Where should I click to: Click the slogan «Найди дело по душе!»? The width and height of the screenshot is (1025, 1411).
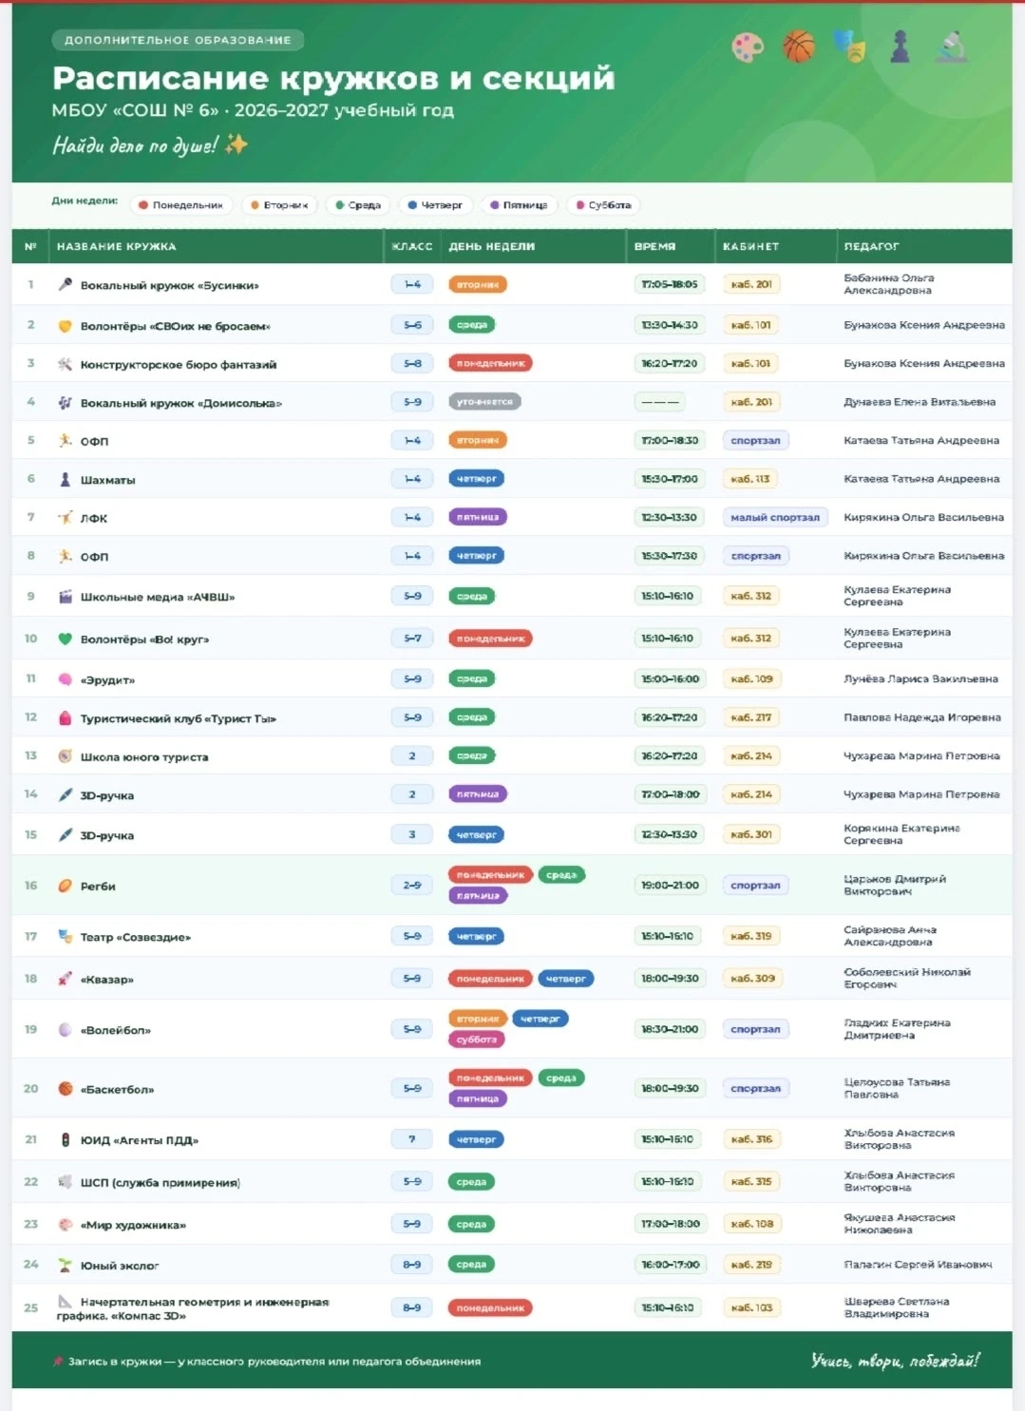click(x=149, y=145)
